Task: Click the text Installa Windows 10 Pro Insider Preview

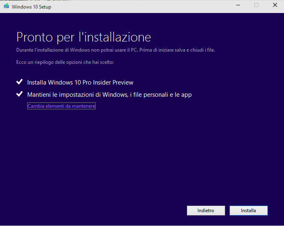Action: [80, 83]
